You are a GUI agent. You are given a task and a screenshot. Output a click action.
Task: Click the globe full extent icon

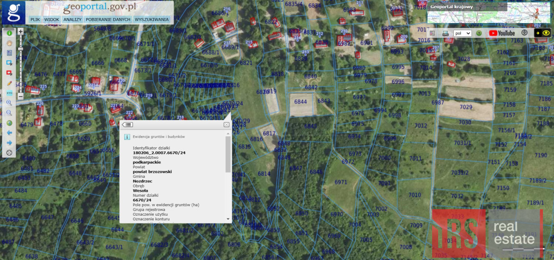[9, 123]
